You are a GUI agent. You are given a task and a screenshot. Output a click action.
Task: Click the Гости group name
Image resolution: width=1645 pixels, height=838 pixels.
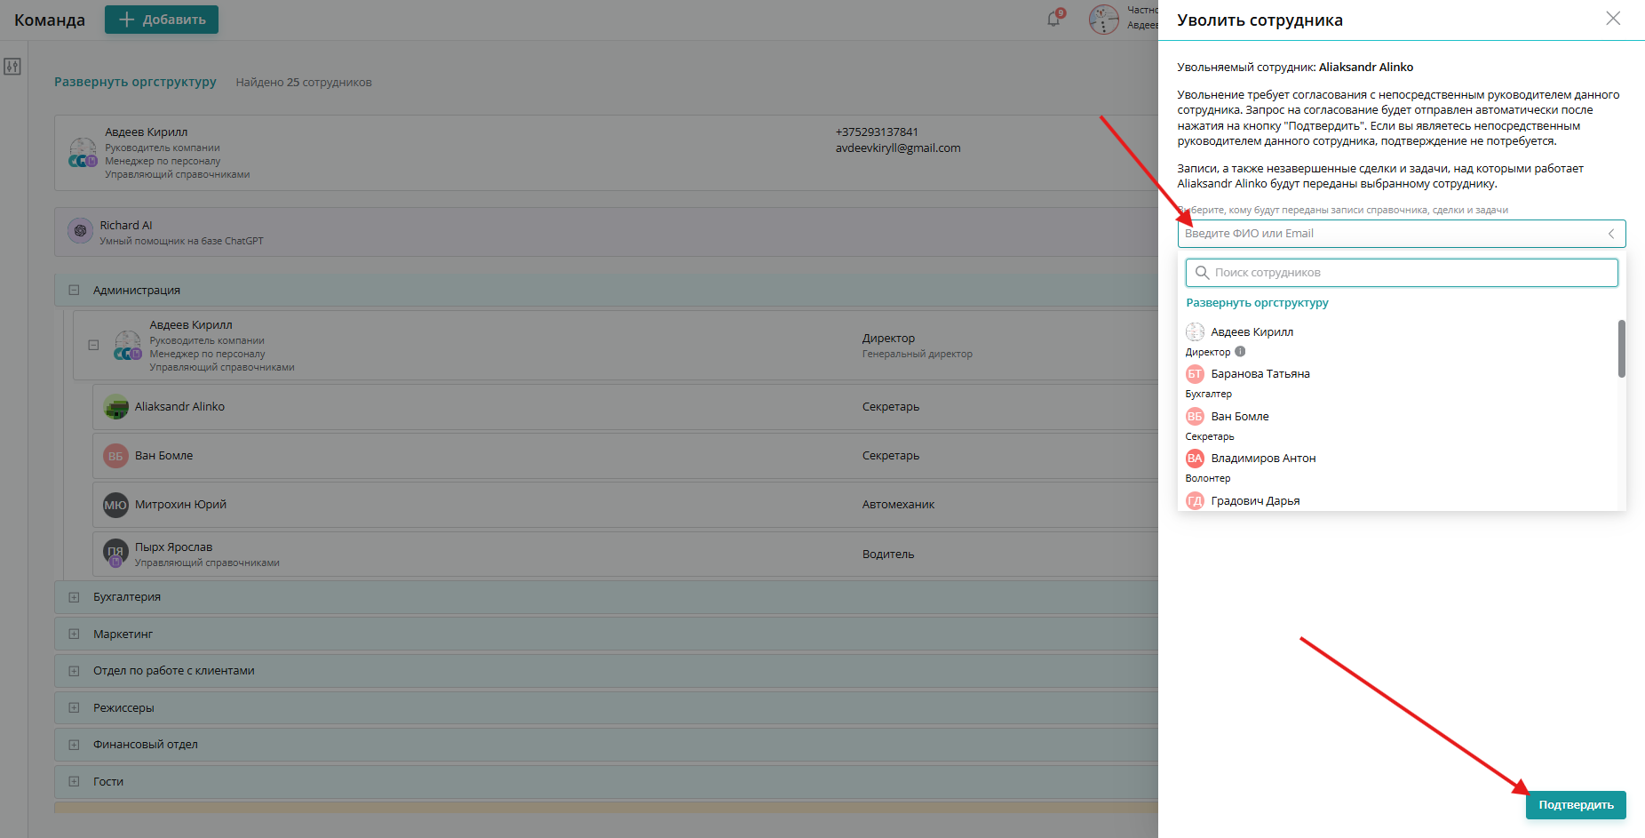[x=108, y=782]
